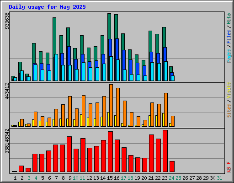Click the "Pages" legend label
The image size is (234, 183).
[229, 56]
